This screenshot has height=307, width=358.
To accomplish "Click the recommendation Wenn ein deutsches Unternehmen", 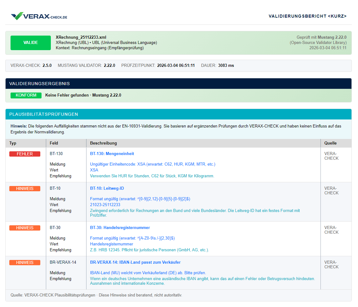I will coord(202,281).
